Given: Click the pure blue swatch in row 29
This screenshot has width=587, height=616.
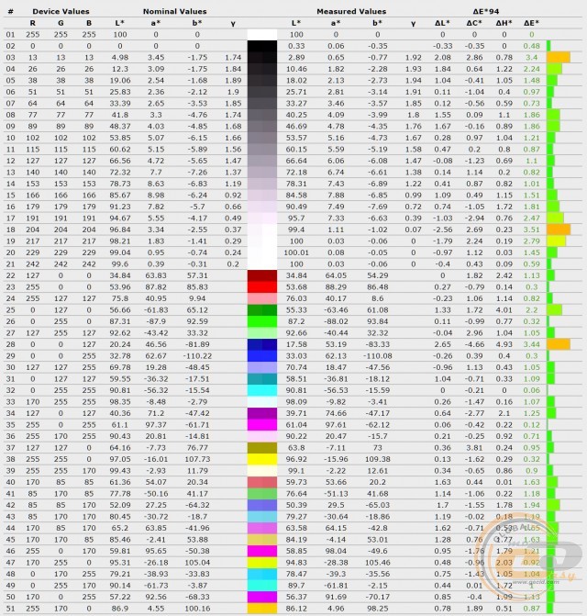Looking at the screenshot, I should click(x=262, y=356).
